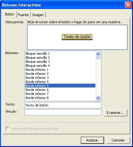Close the Botones interactivos dialog
The image size is (133, 147).
pyautogui.click(x=128, y=5)
